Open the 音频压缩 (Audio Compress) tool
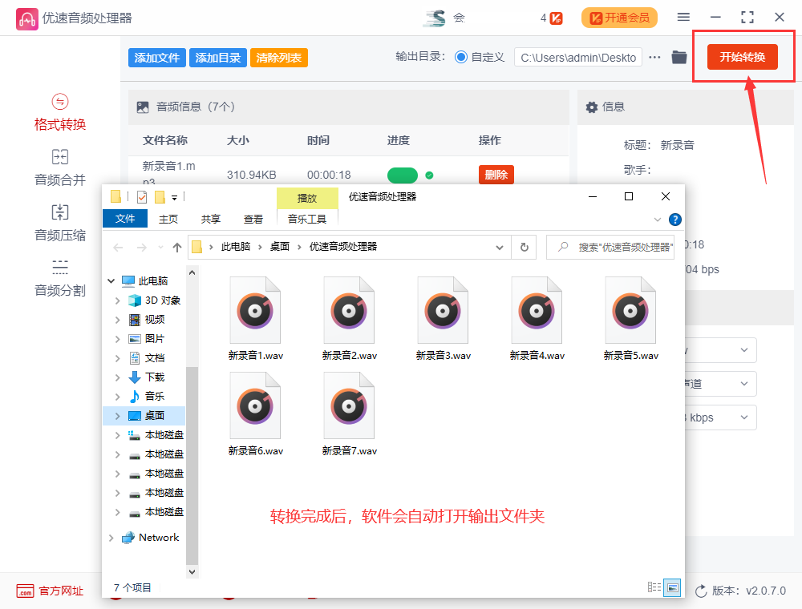This screenshot has height=609, width=802. tap(59, 221)
